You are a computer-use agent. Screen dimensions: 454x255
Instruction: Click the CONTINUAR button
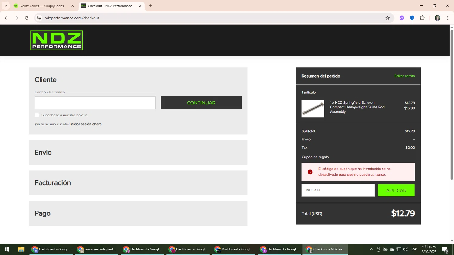[x=201, y=103]
